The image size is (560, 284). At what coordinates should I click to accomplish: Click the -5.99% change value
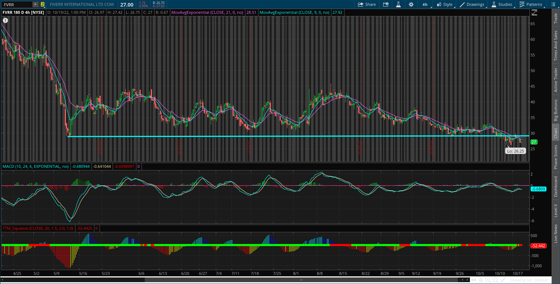click(x=143, y=6)
